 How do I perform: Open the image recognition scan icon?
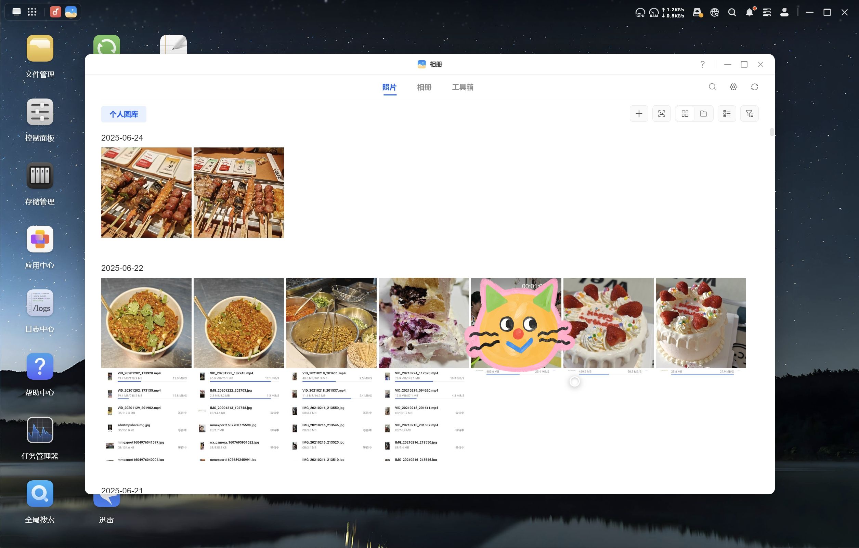[661, 114]
